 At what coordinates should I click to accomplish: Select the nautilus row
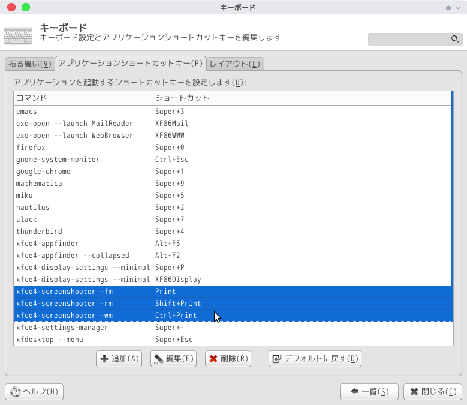coord(233,208)
